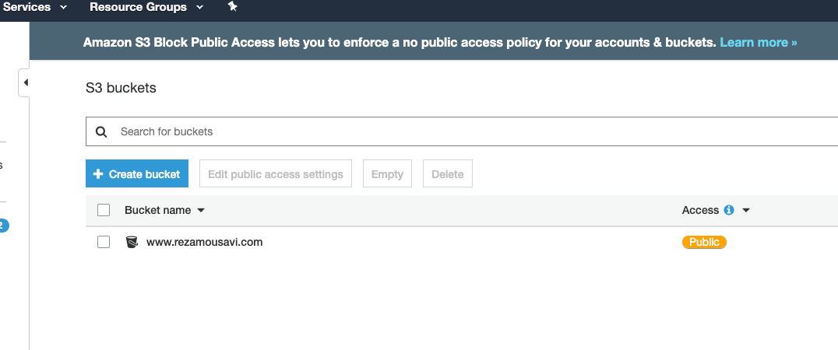
Task: Click the orange Public access badge
Action: point(704,242)
